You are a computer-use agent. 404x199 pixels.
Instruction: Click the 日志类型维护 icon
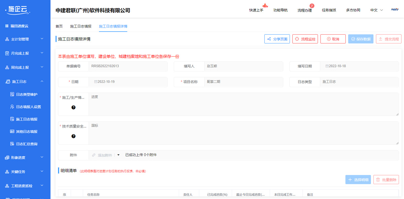tap(12, 95)
